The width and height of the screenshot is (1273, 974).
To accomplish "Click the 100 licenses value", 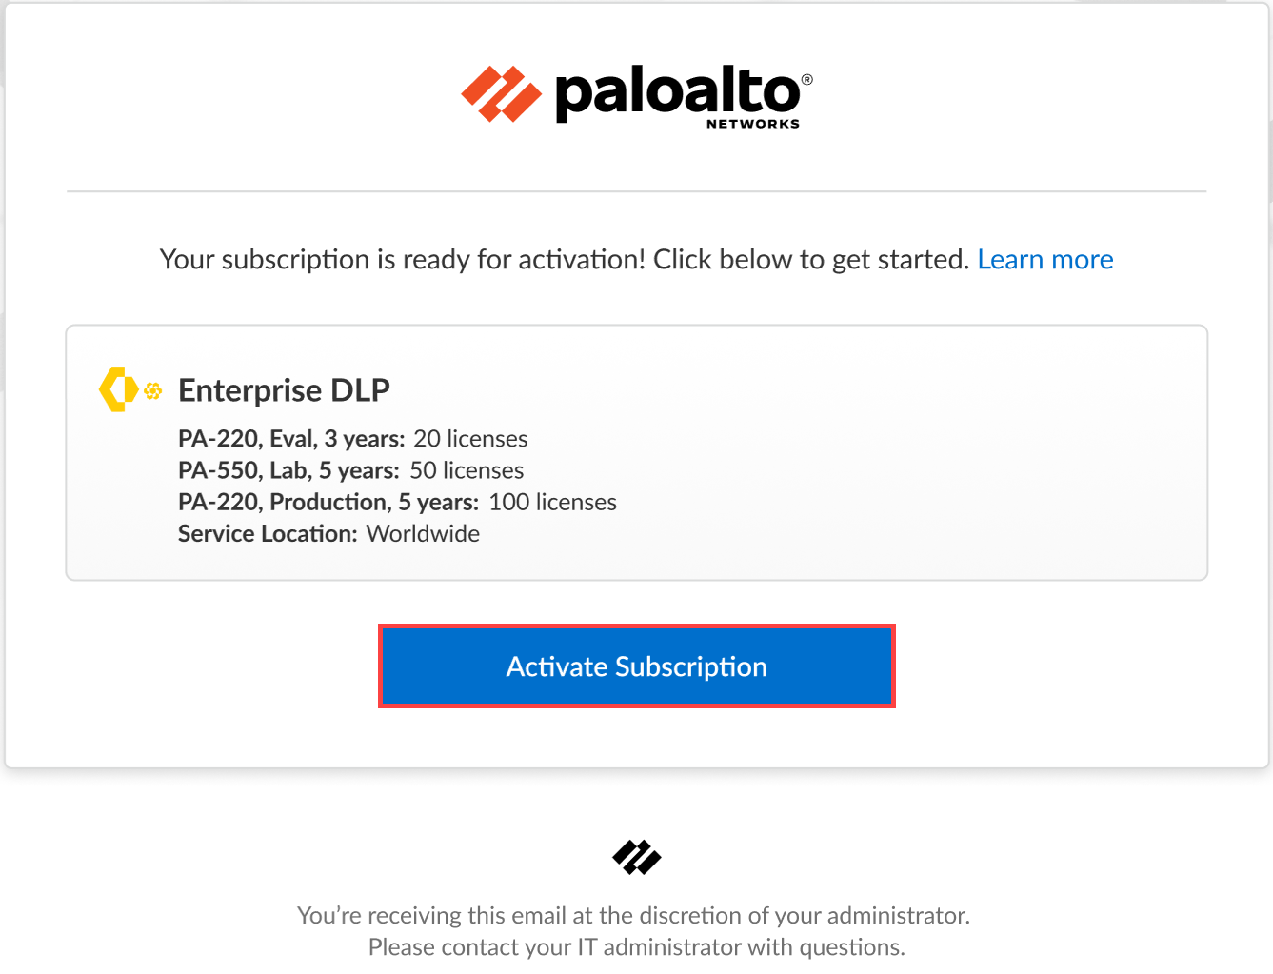I will pos(552,502).
